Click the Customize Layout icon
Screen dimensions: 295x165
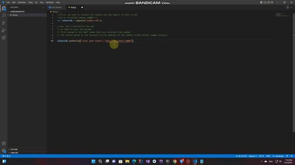click(x=271, y=2)
